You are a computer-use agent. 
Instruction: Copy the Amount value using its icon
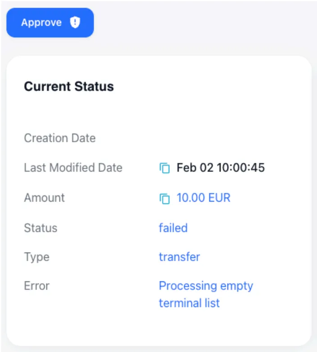tap(165, 199)
